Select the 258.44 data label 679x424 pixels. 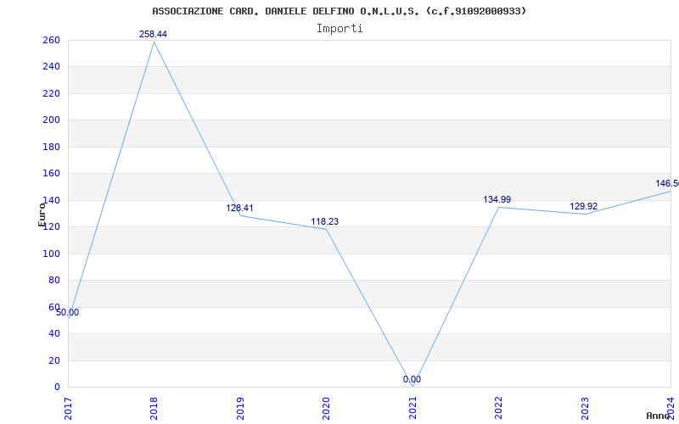[x=153, y=34]
